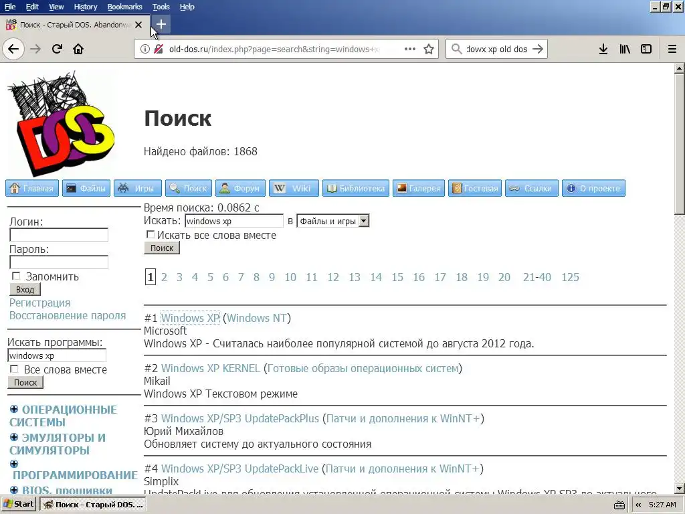Click sidebar Поиск button

(25, 382)
